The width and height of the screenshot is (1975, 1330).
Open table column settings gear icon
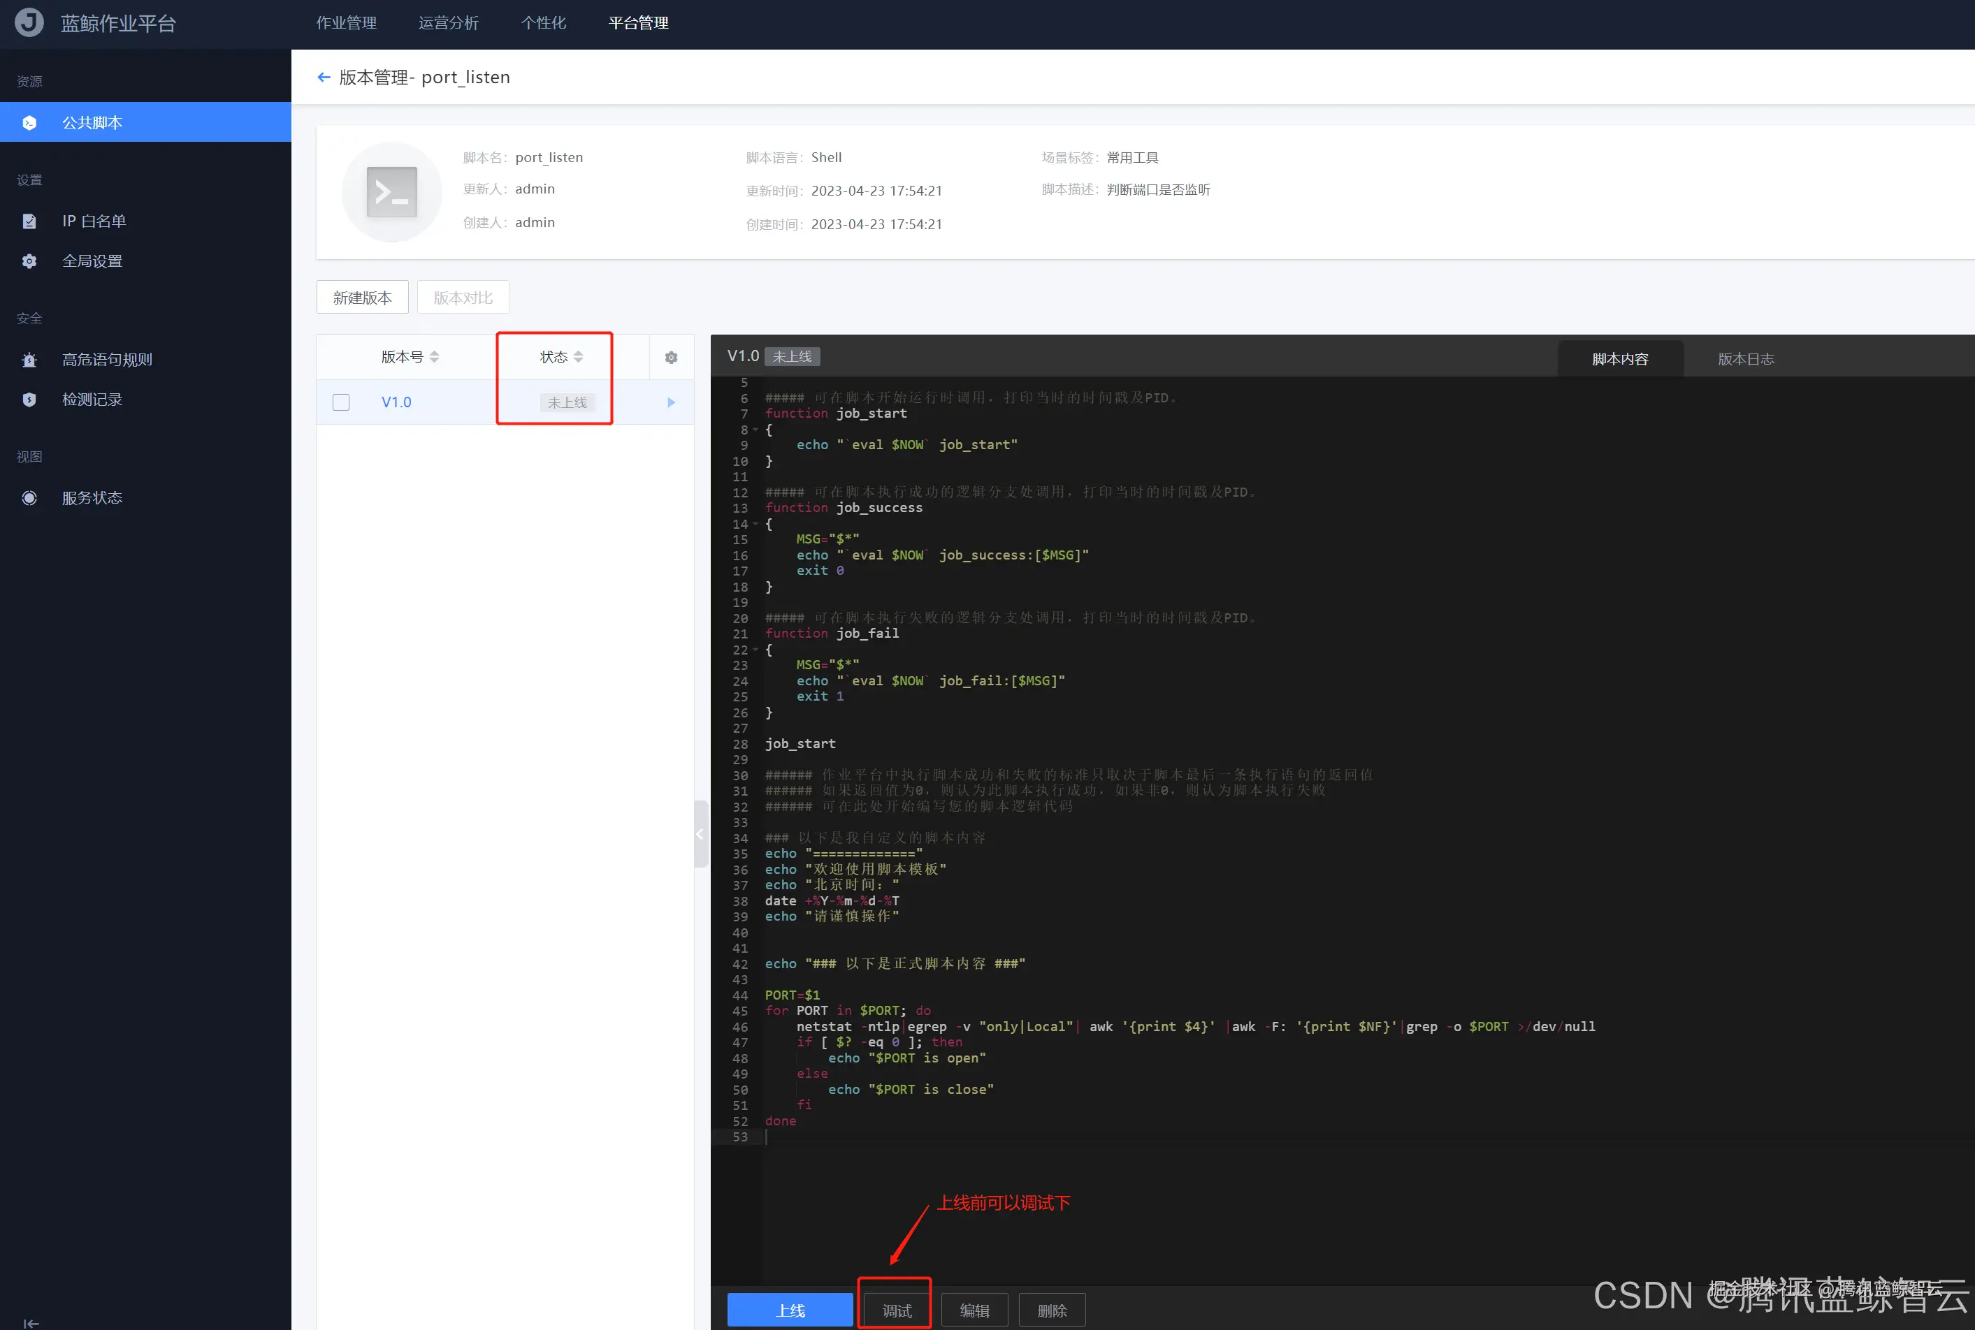click(x=671, y=358)
